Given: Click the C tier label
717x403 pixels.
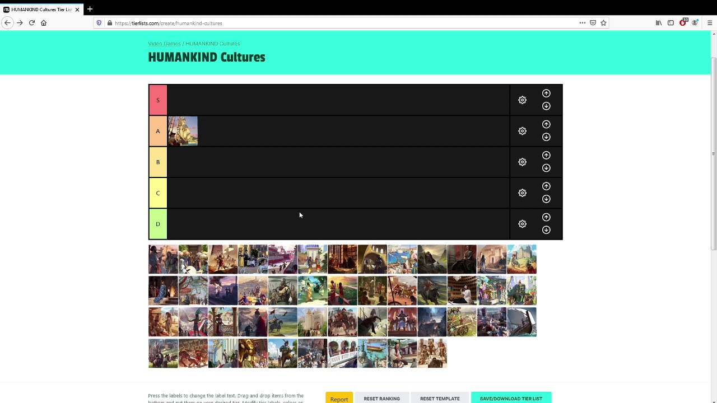Looking at the screenshot, I should [158, 193].
